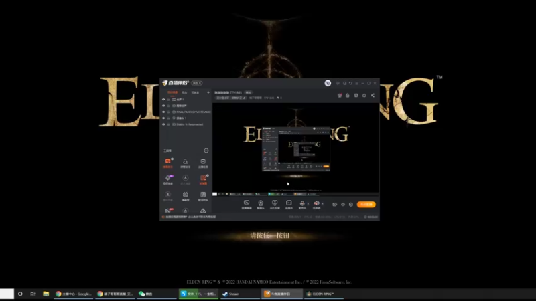Open the TV-shaped tool in third toolbox row
Image resolution: width=536 pixels, height=301 pixels.
[186, 196]
